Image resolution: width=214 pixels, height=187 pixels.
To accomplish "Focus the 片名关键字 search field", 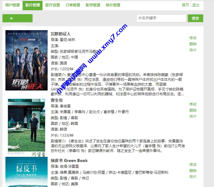I will 161,18.
